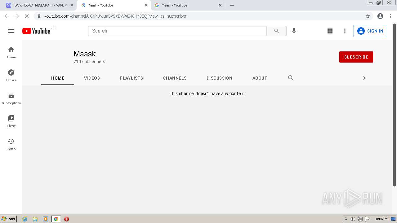The width and height of the screenshot is (397, 223).
Task: Select the PLAYLISTS channel tab
Action: [x=132, y=78]
